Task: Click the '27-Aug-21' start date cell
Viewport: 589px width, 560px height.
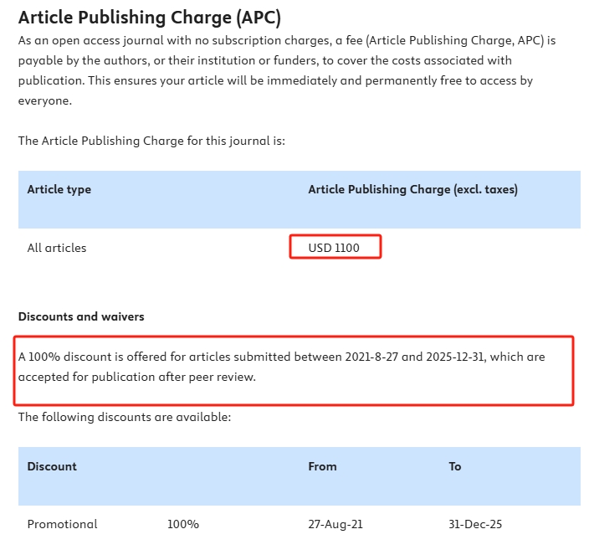Action: click(x=335, y=525)
